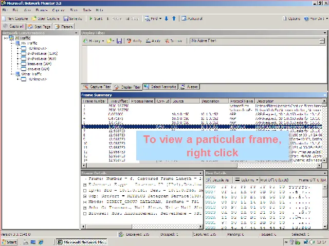Switch to the Capture1 tab
The image size is (329, 246).
pos(13,26)
